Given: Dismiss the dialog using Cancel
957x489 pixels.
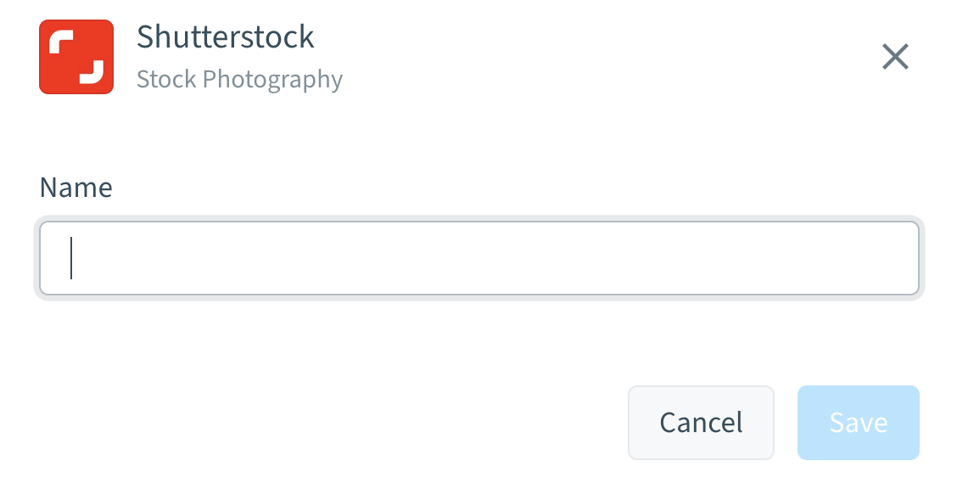Looking at the screenshot, I should click(701, 422).
